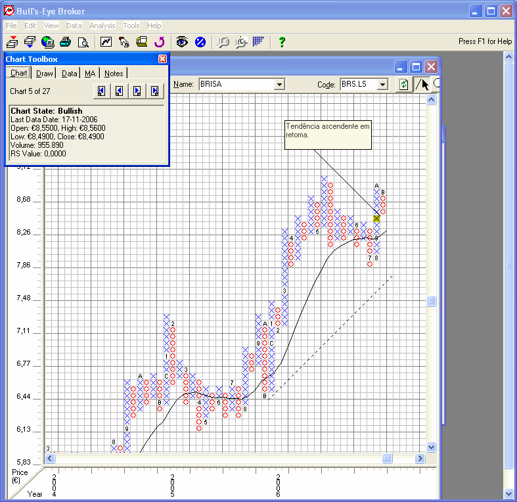517x502 pixels.
Task: Switch to the Draw tab
Action: coord(45,73)
